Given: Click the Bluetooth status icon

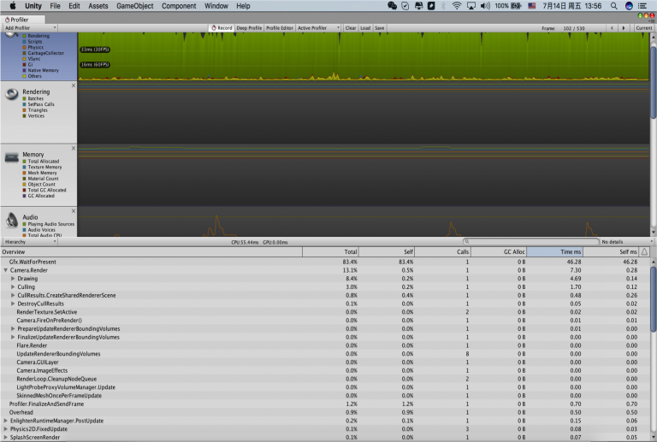Looking at the screenshot, I should pos(443,6).
